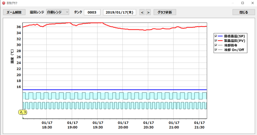Viewport: 257px width, 135px height.
Task: Click the yellow "2, 3" tooltip label
Action: [23, 112]
